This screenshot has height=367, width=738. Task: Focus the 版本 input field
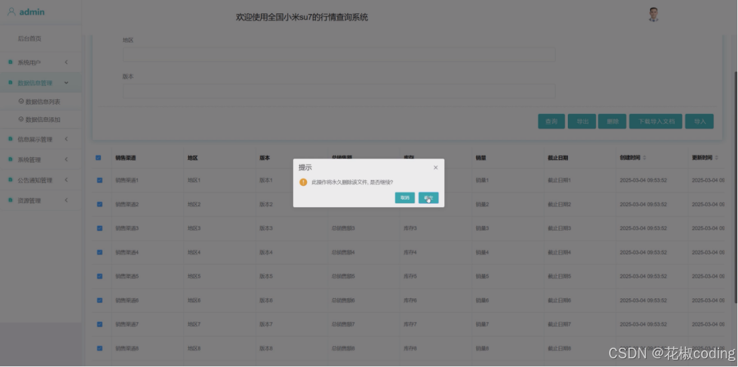(x=339, y=91)
